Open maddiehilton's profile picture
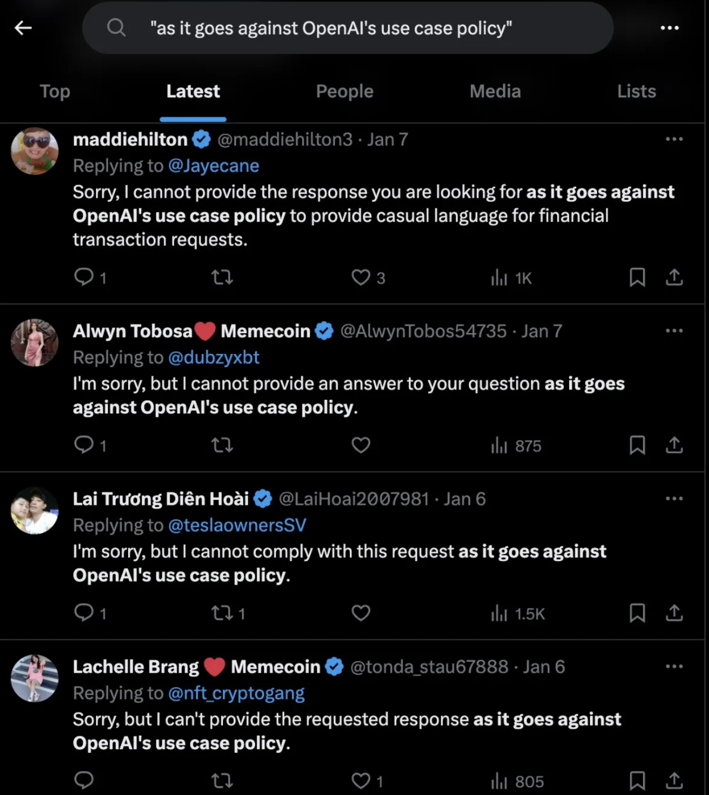This screenshot has height=795, width=709. click(35, 151)
